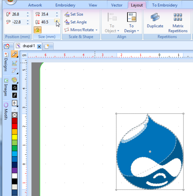Screen dimensions: 193x196
Task: Pick the purple swatch
Action: click(15, 171)
